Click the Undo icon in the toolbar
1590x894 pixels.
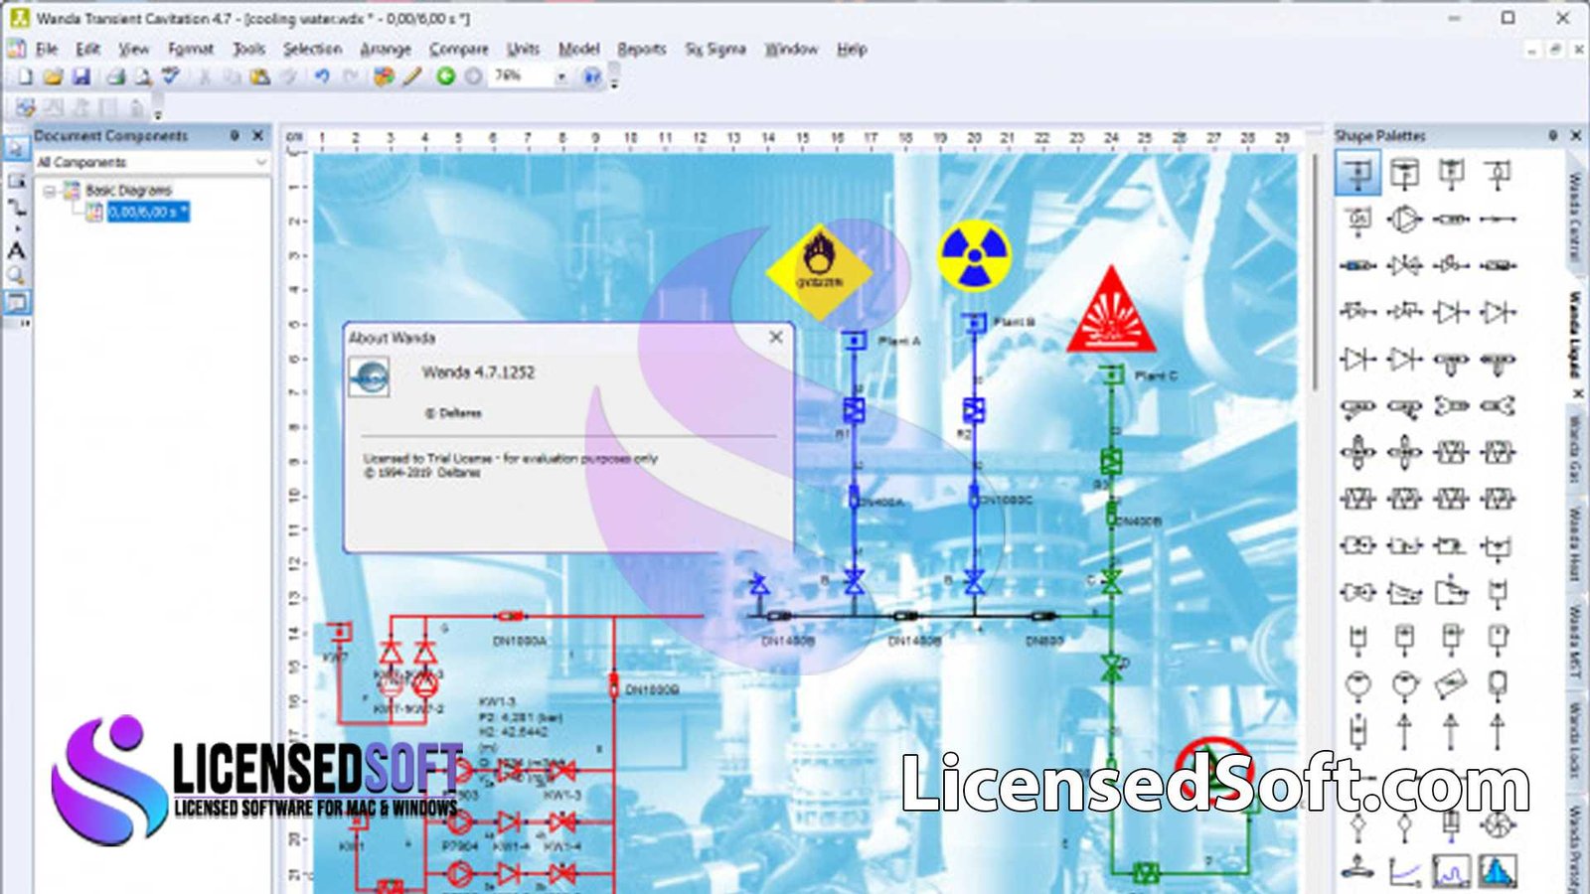tap(322, 75)
